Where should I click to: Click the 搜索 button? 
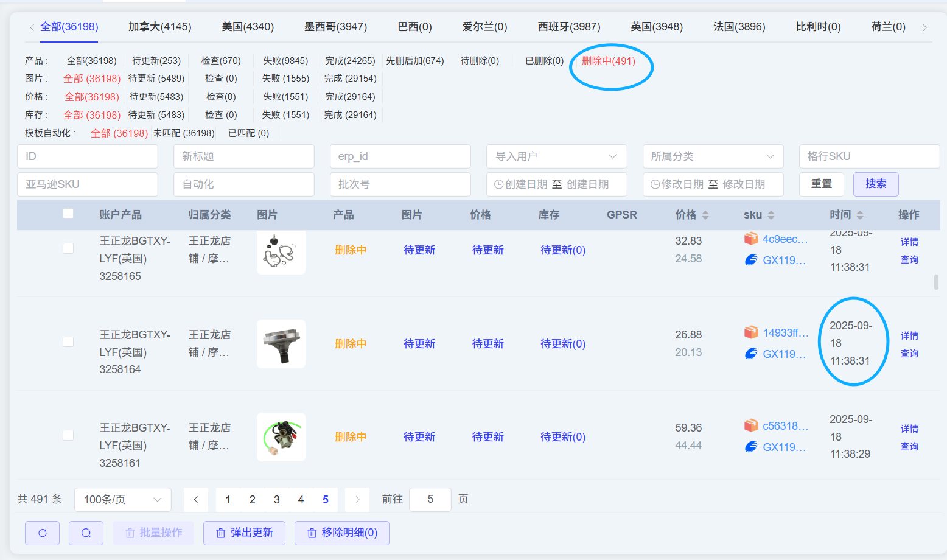(x=876, y=184)
